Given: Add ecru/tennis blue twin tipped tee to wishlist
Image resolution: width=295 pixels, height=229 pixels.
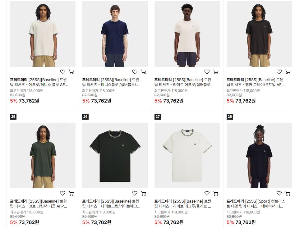Looking at the screenshot, I should [x=63, y=72].
